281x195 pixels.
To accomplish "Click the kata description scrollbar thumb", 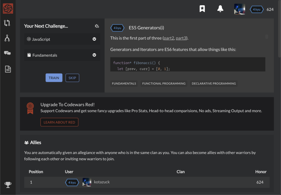I will [x=267, y=37].
